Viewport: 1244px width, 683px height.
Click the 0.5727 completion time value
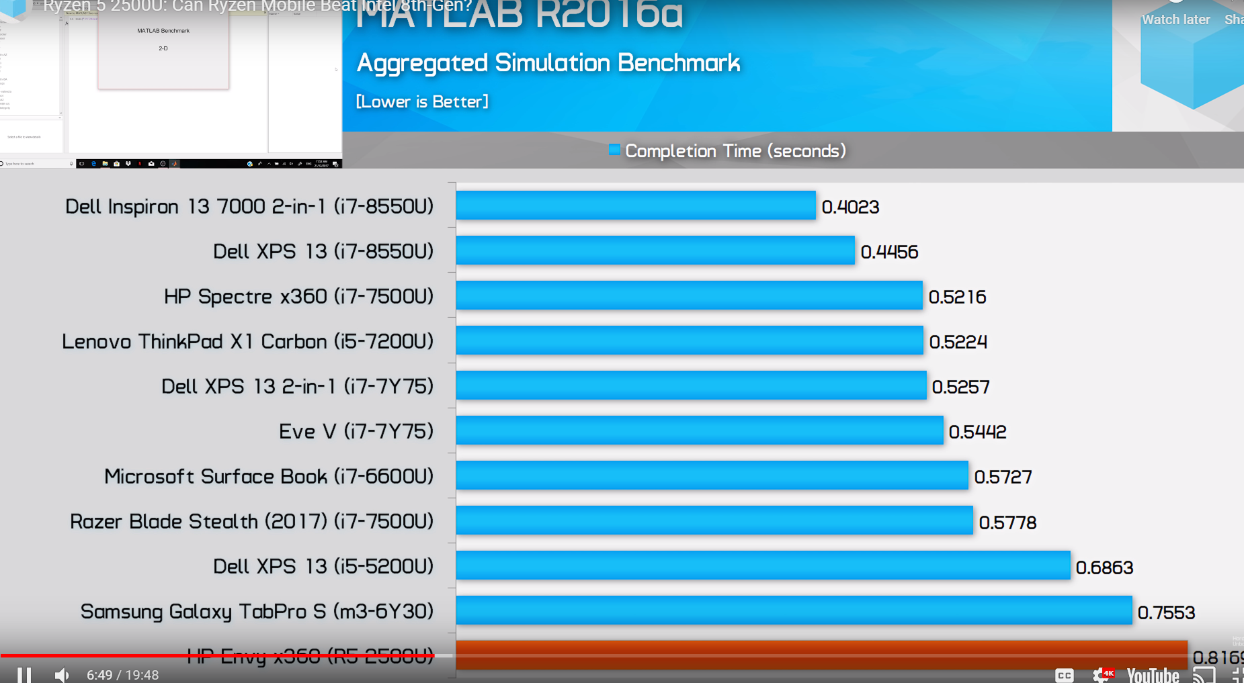1003,477
